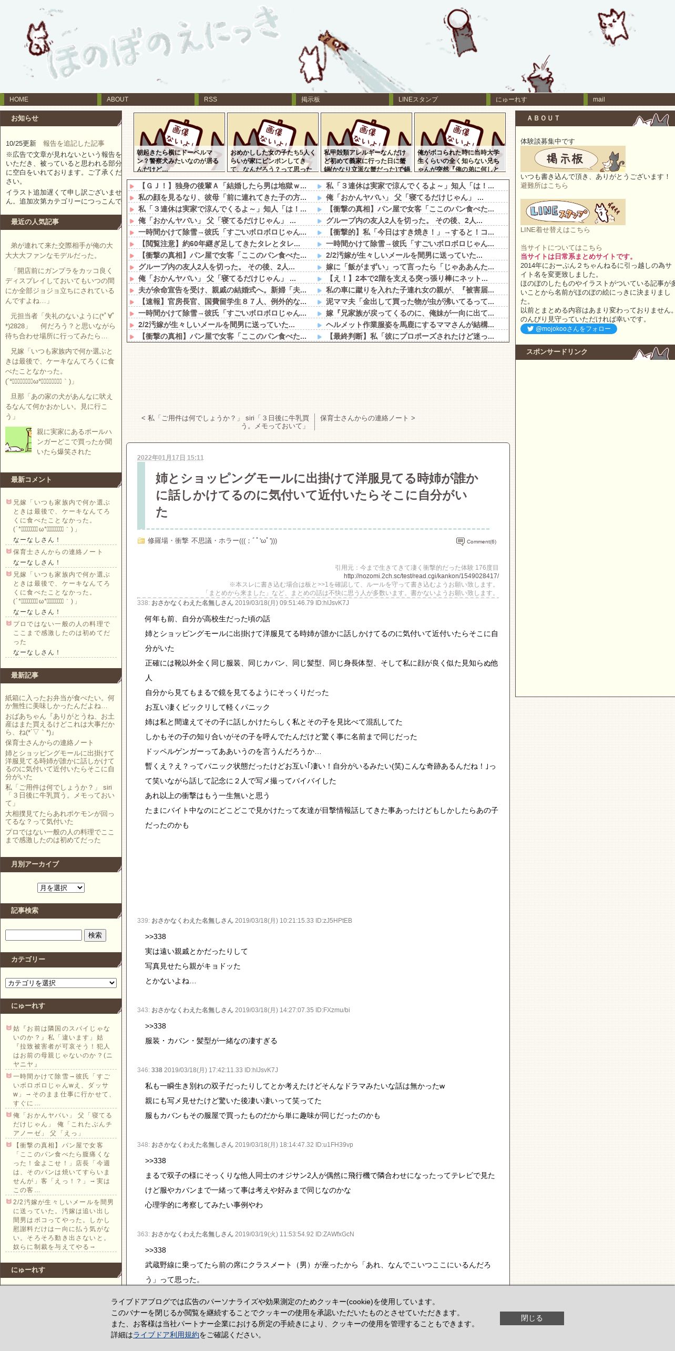Open the 当サイトについてはこちら link
This screenshot has width=675, height=1351.
pos(561,248)
